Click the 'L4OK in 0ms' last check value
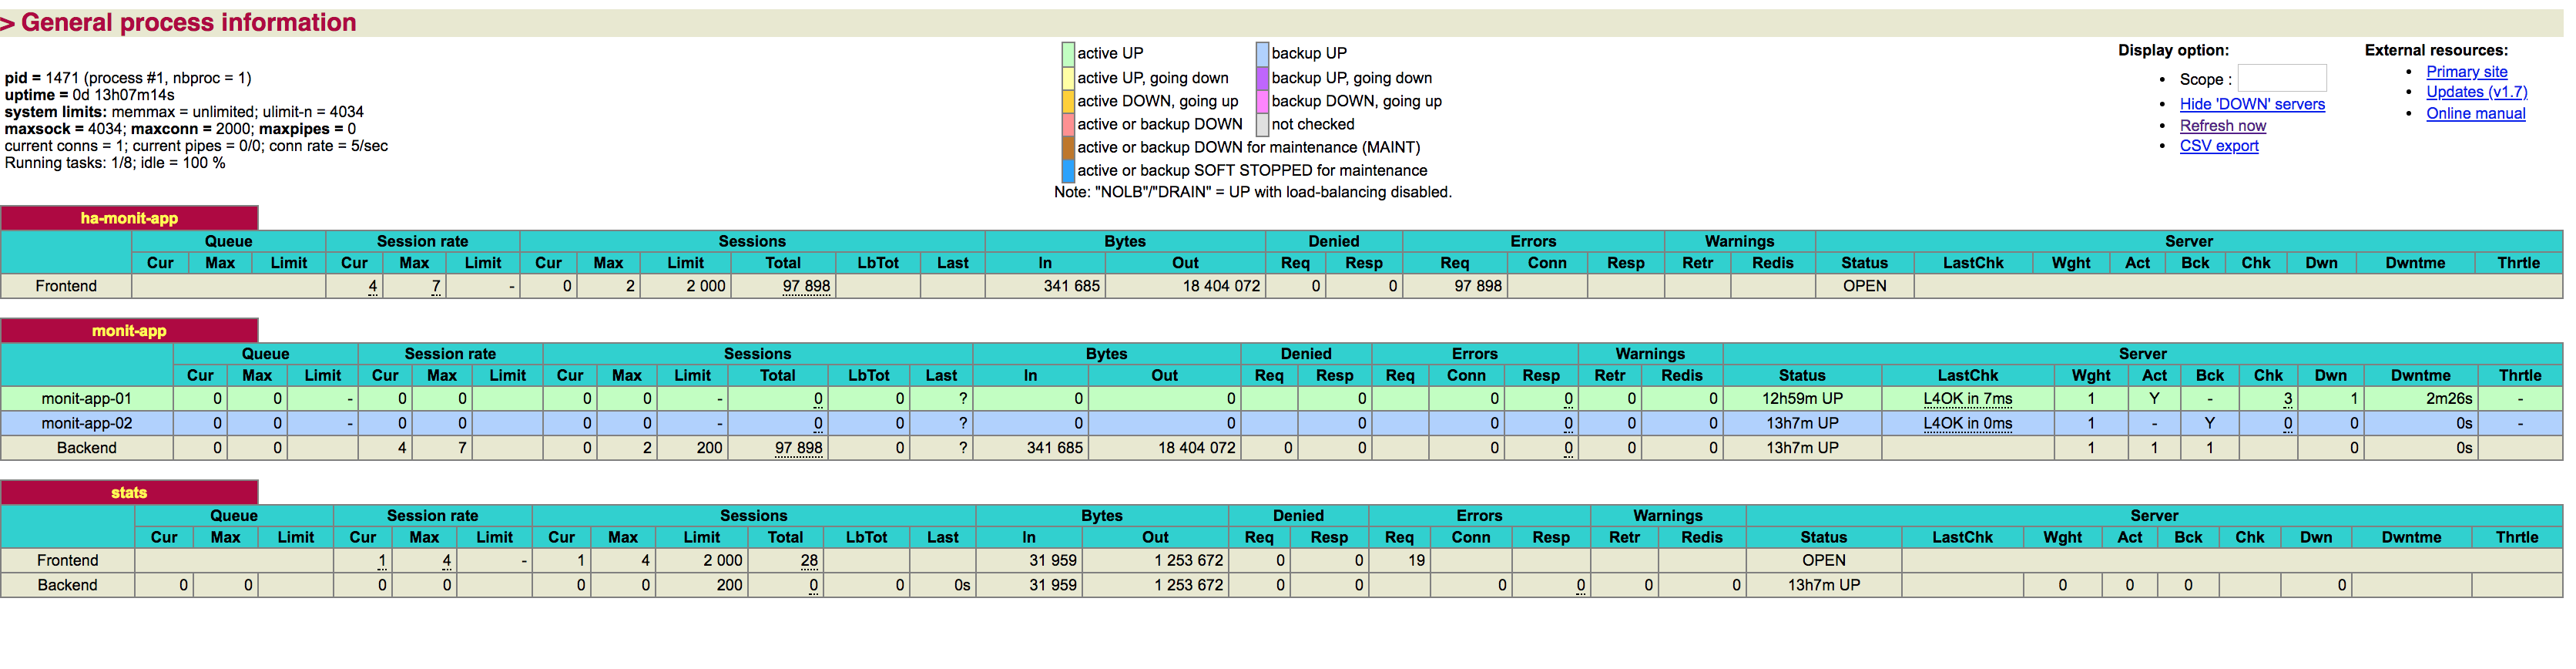The width and height of the screenshot is (2576, 669). (x=1967, y=424)
